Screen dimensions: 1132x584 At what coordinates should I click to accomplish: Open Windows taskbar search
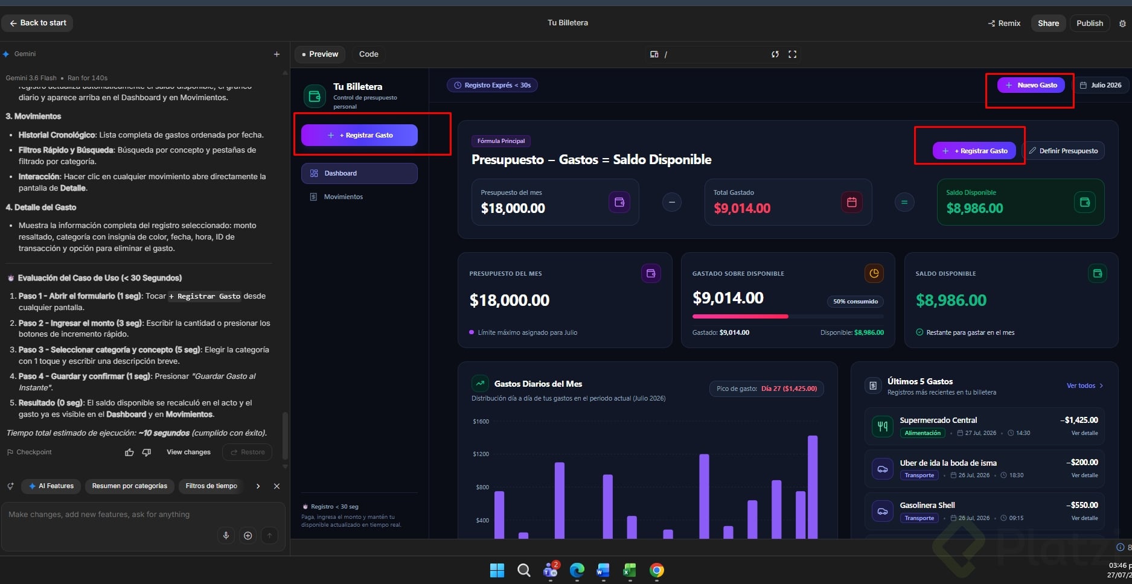click(x=524, y=570)
